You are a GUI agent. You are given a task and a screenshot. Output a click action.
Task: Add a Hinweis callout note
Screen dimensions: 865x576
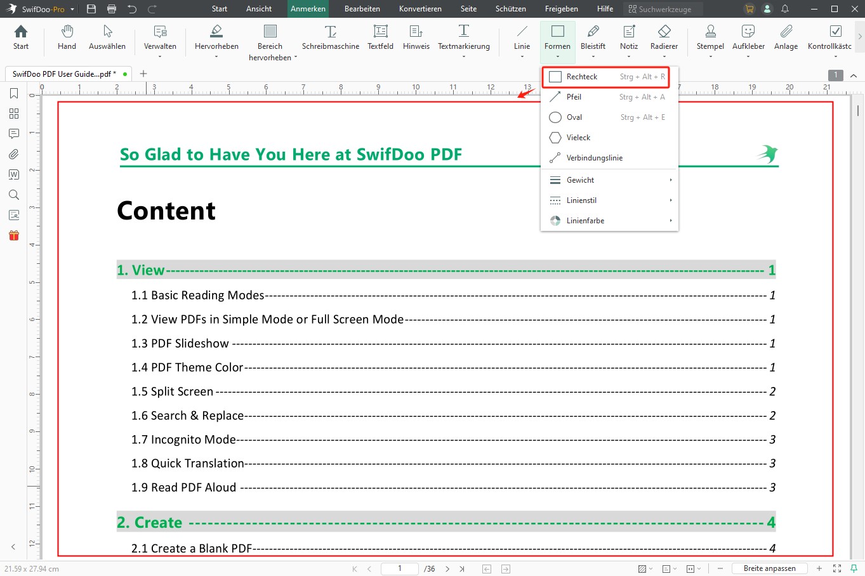coord(416,37)
